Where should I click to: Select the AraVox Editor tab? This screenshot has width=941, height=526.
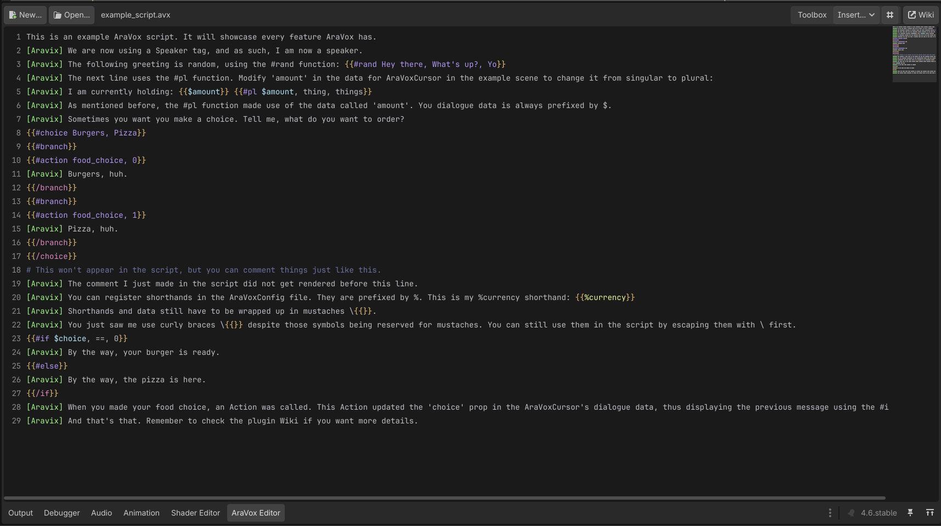click(x=256, y=513)
